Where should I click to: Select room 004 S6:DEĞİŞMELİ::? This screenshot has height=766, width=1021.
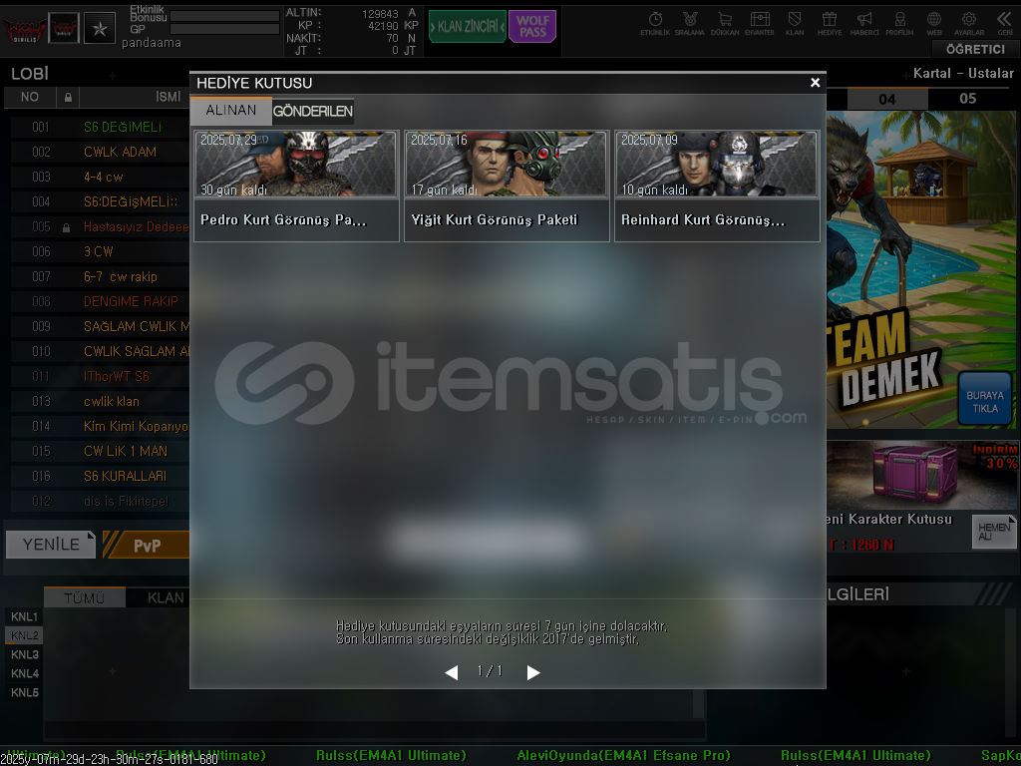click(x=100, y=201)
